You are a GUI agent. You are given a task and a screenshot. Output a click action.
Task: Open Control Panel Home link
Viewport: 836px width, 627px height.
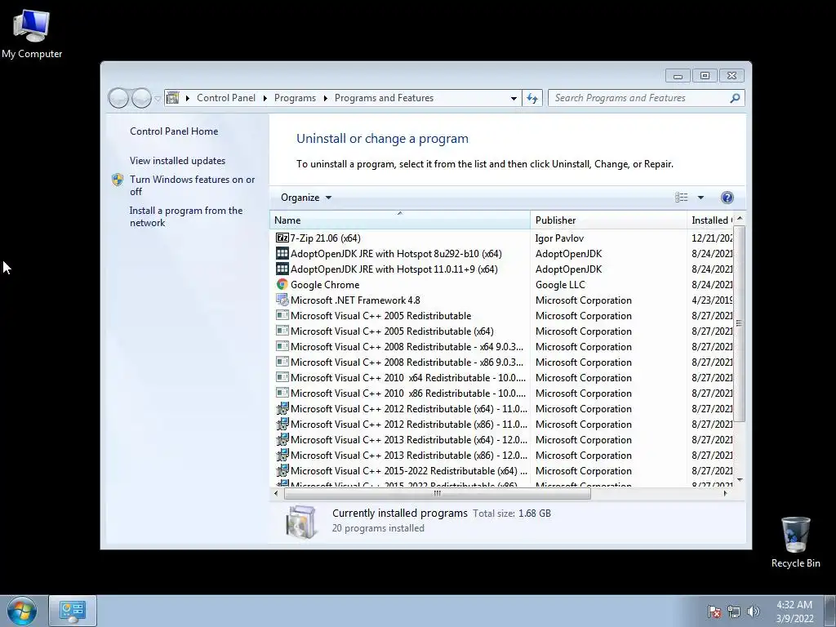point(174,131)
